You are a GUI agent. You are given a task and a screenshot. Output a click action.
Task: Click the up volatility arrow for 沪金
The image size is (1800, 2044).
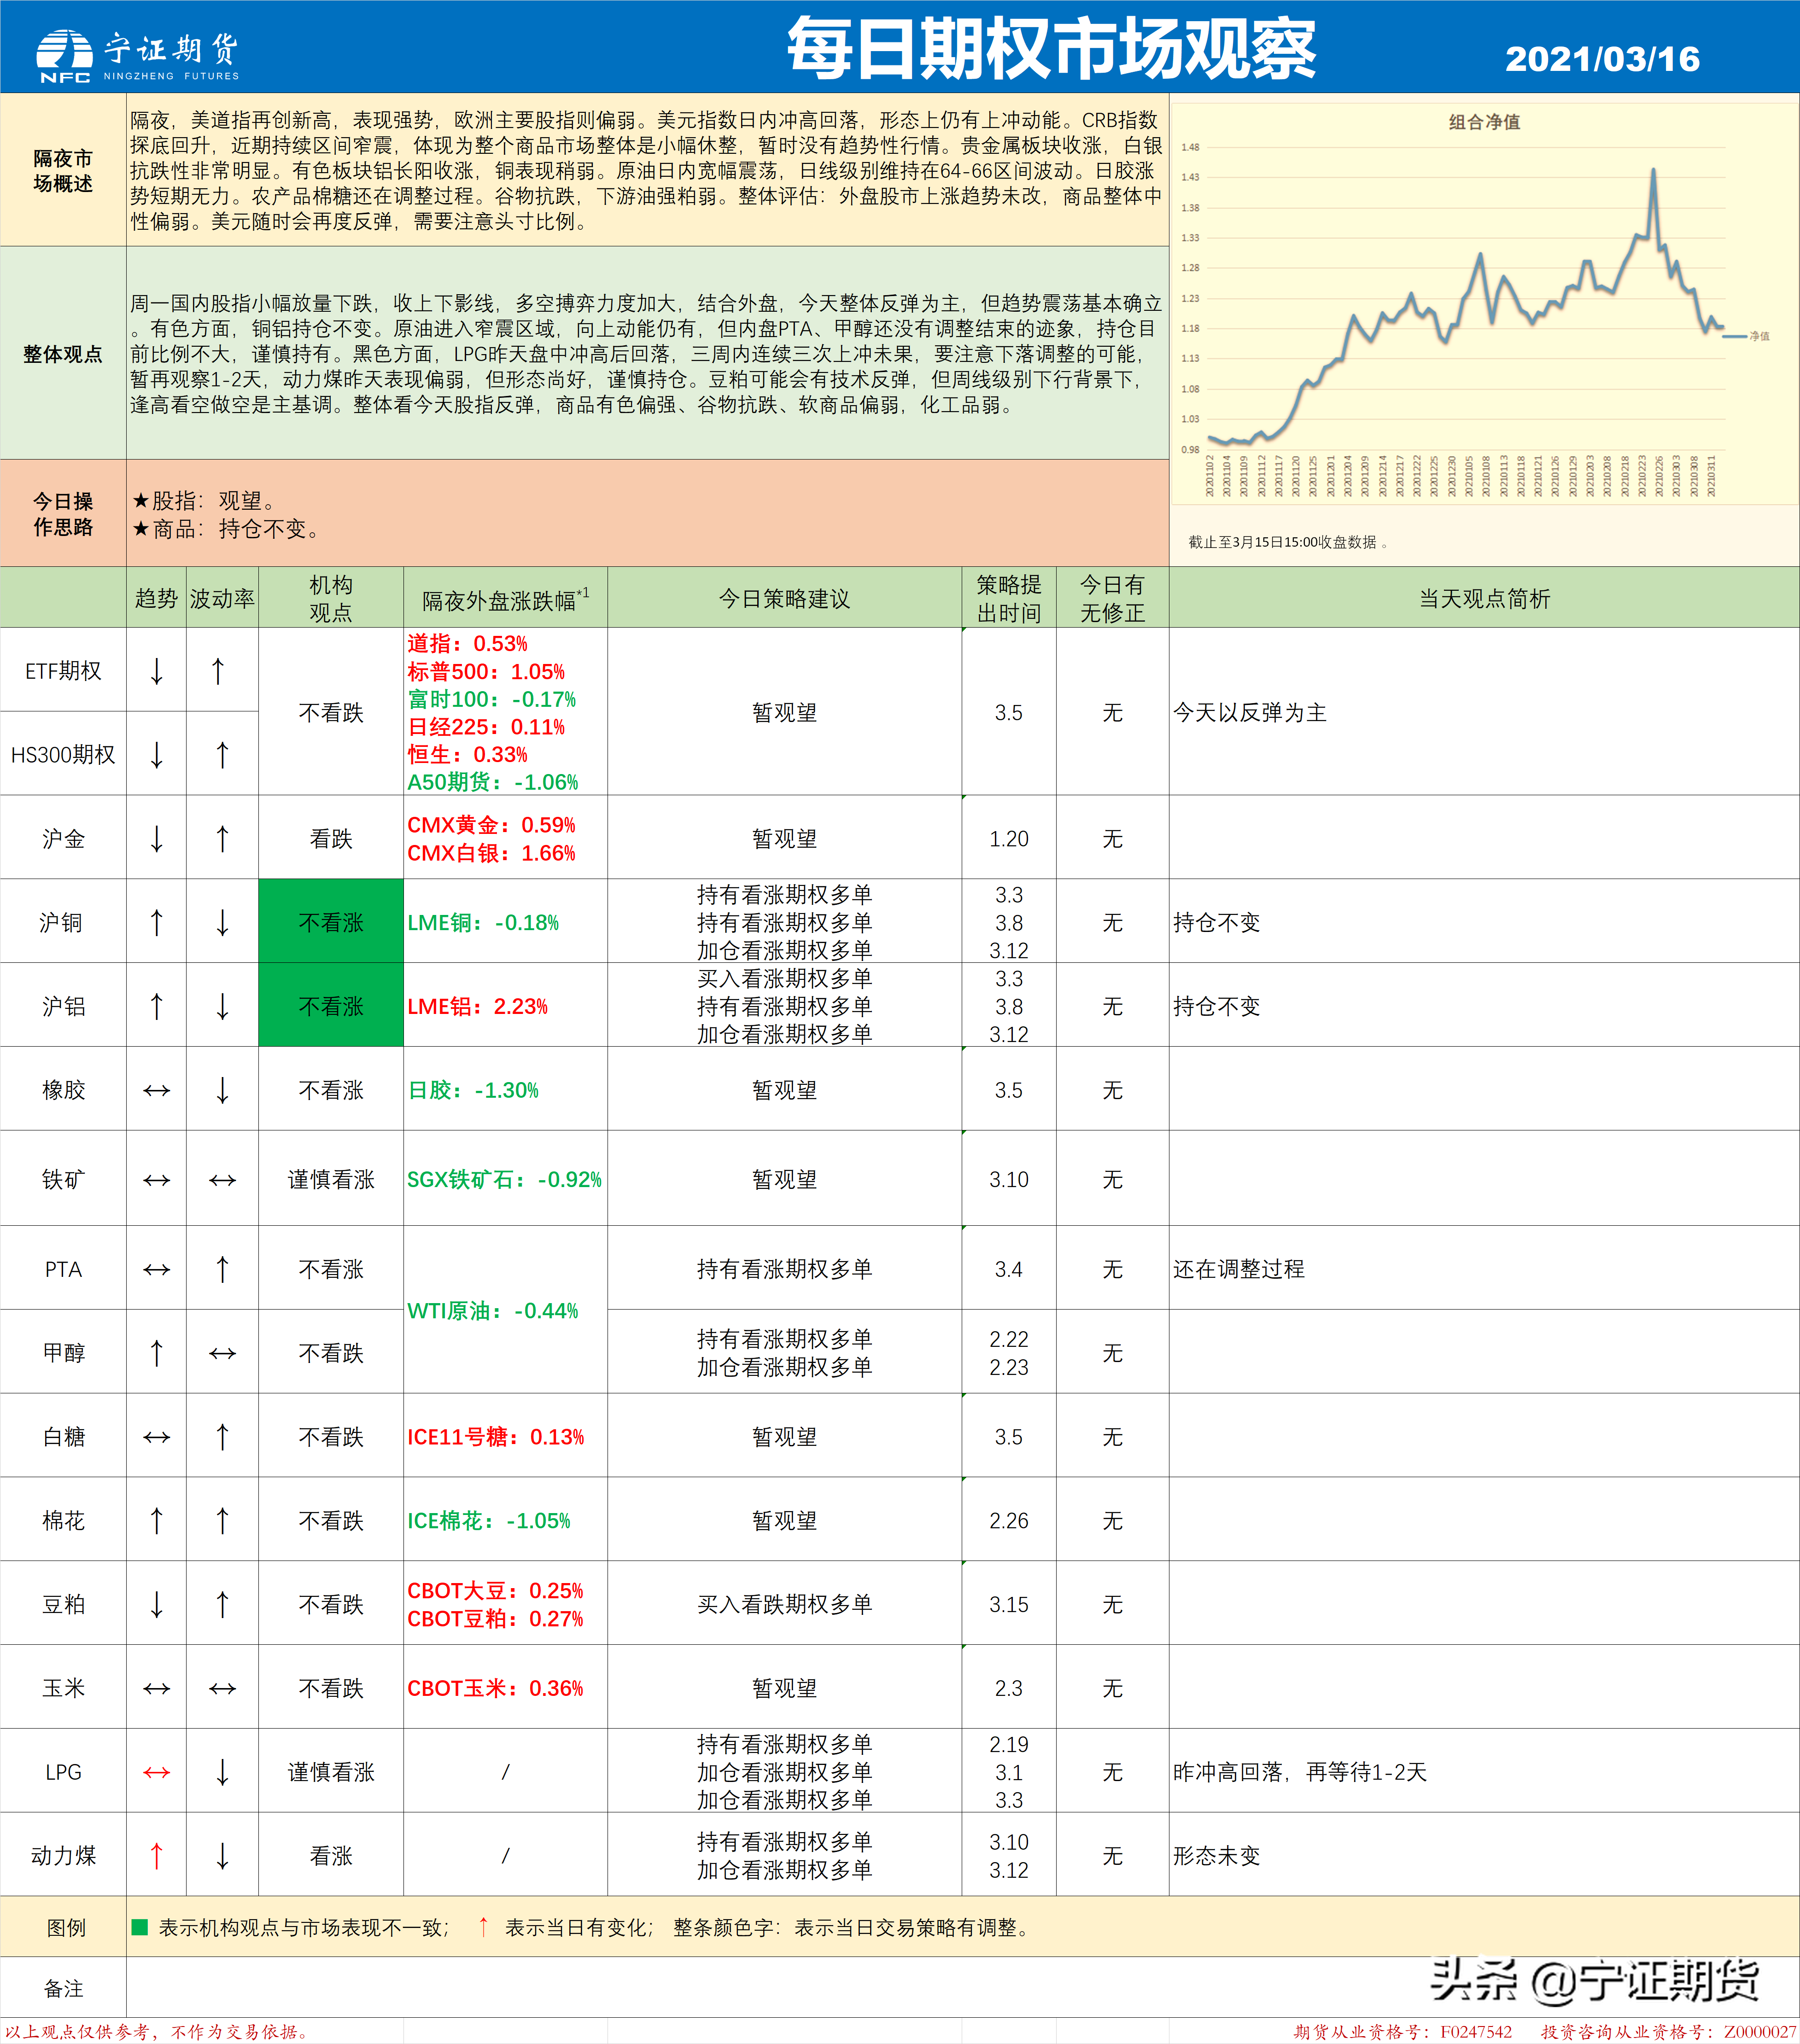(222, 838)
